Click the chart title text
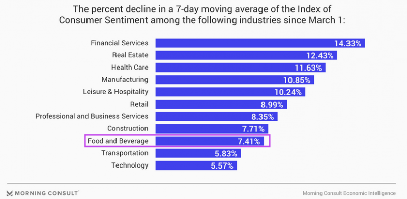407x199 pixels. 202,15
